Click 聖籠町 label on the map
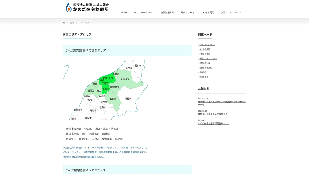 coord(116,74)
